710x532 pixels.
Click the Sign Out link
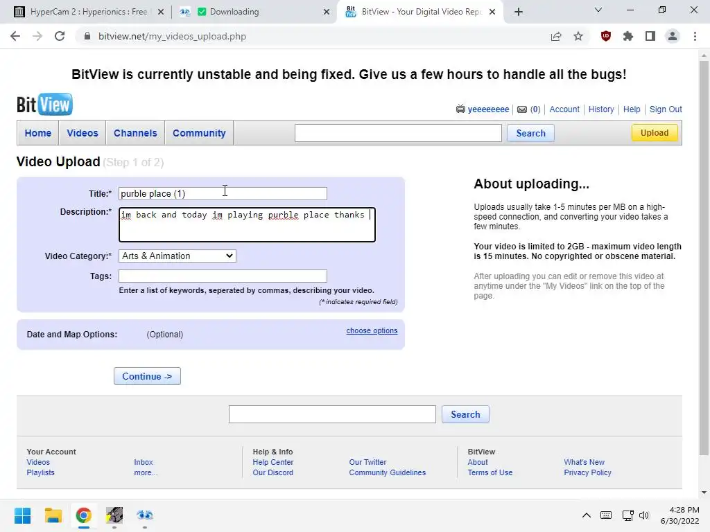666,109
